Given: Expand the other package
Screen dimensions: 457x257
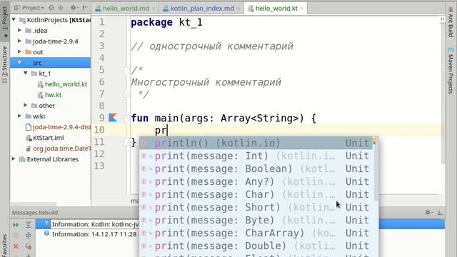Looking at the screenshot, I should click(x=26, y=105).
